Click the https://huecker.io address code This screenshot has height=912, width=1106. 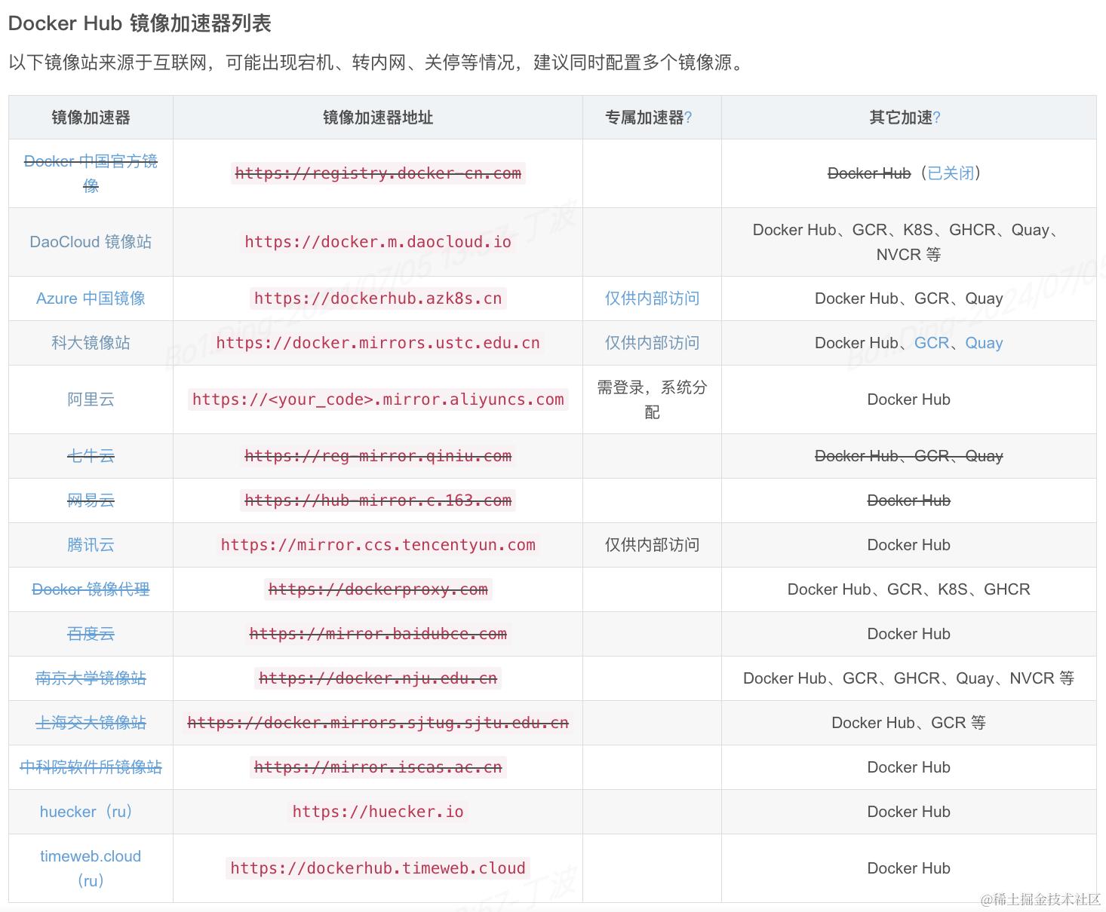378,812
